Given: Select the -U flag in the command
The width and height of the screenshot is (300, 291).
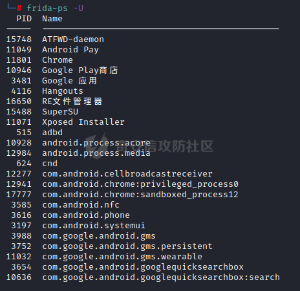Looking at the screenshot, I should 78,8.
